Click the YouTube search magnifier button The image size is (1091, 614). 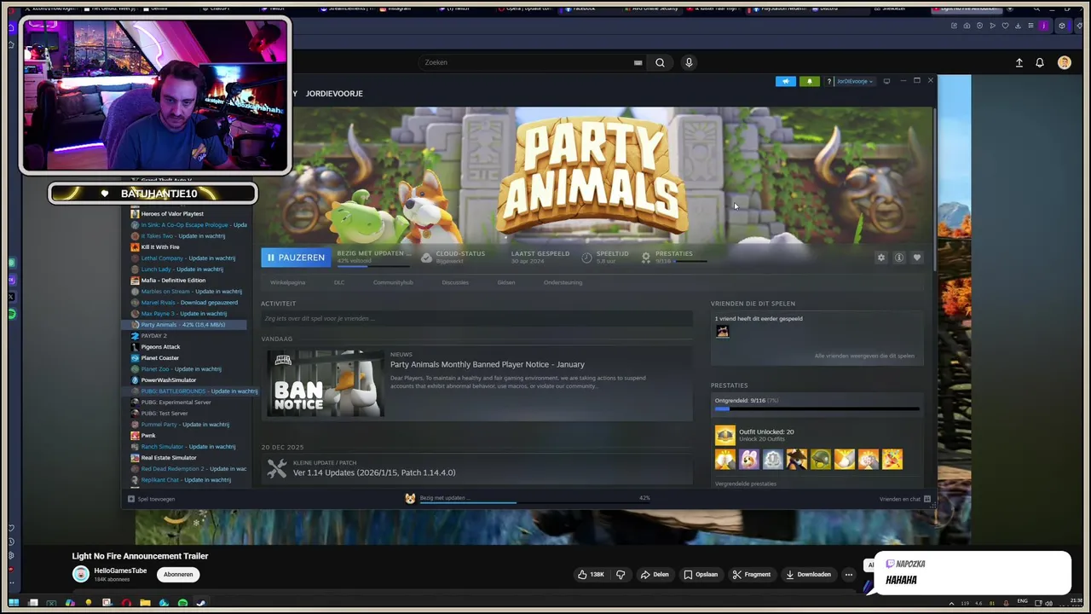660,62
